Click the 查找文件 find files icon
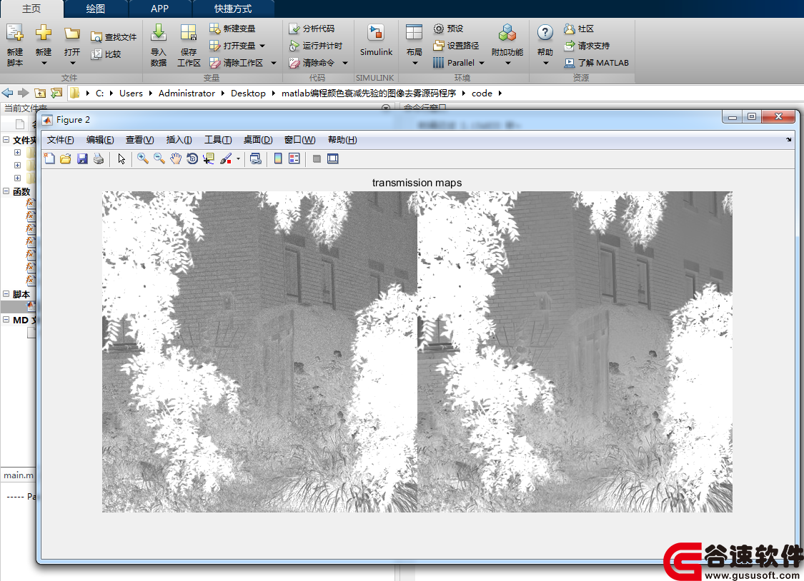804x581 pixels. (96, 37)
